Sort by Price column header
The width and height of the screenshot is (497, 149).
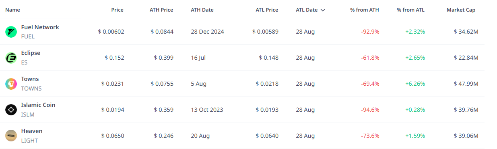click(118, 10)
